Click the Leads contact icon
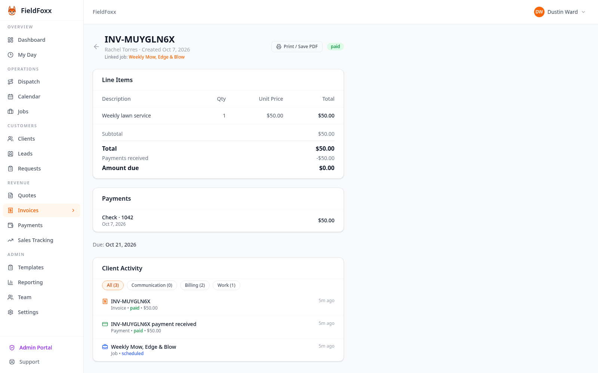Image resolution: width=598 pixels, height=373 pixels. (x=10, y=154)
